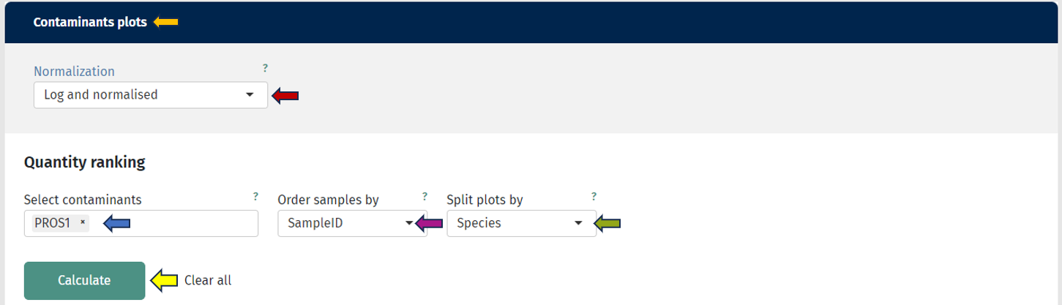Click the green arrow beside Species dropdown
Viewport: 1062px width, 305px height.
point(607,224)
